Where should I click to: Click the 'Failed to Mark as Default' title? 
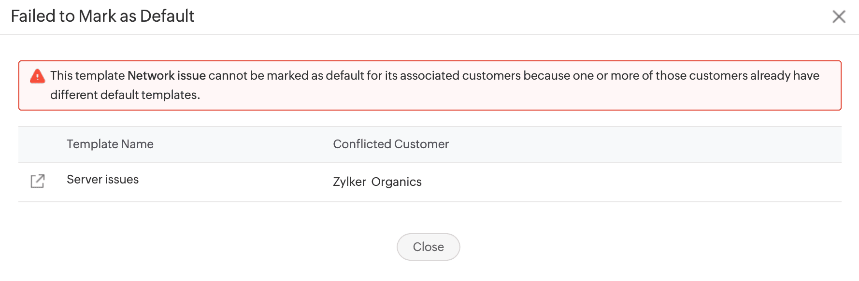pos(102,16)
